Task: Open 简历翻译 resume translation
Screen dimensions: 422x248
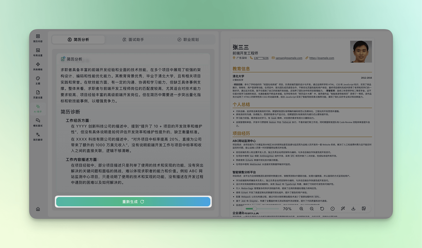Action: point(38,137)
